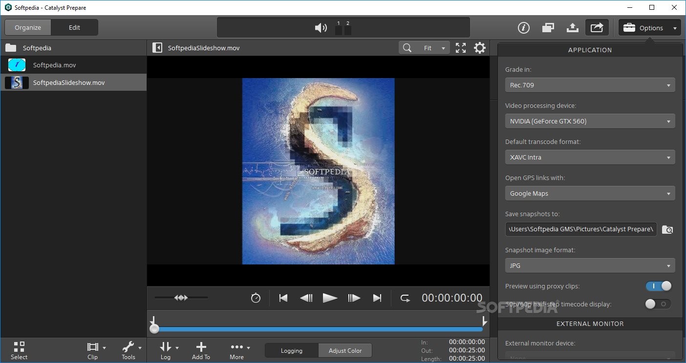Click the Select tool icon

tap(19, 350)
